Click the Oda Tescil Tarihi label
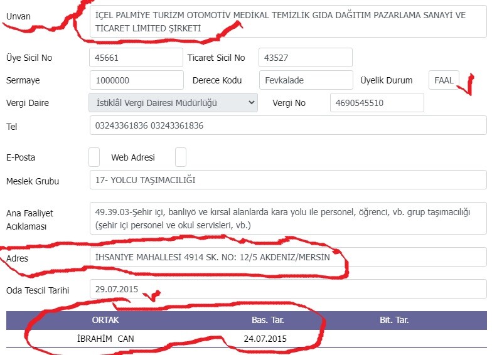The image size is (492, 355). tap(38, 290)
